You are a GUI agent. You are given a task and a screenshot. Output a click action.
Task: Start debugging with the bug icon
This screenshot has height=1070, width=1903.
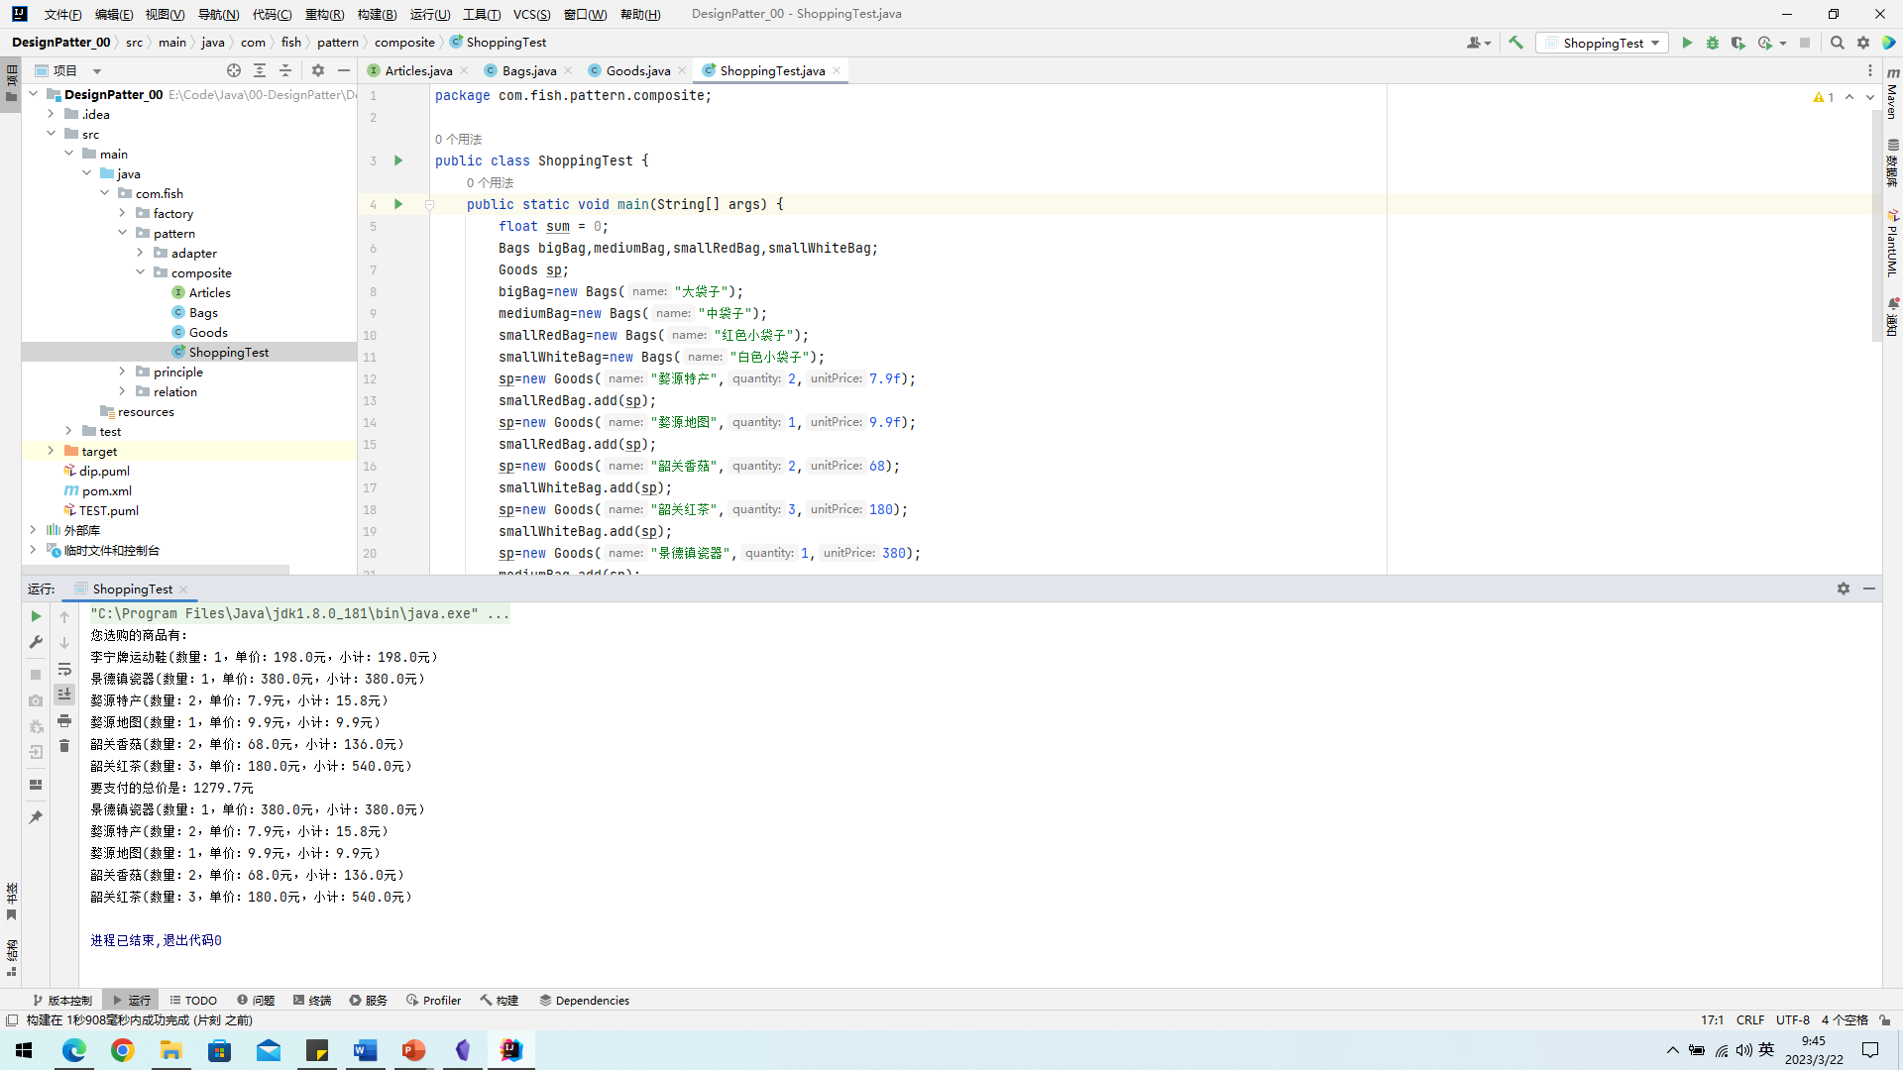(x=1713, y=43)
